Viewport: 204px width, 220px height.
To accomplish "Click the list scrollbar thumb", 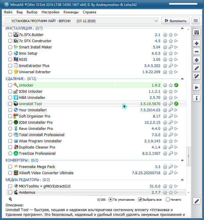I will click(x=188, y=156).
